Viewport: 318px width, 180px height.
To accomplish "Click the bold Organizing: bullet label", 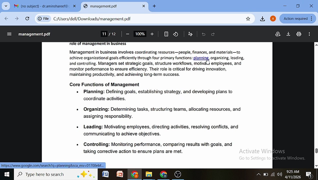I will (x=96, y=109).
